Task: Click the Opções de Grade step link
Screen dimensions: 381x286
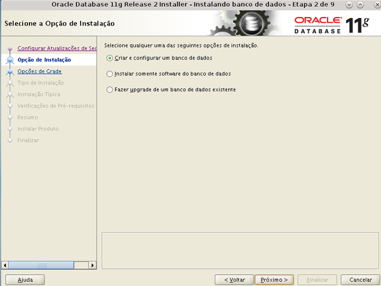Action: click(39, 71)
